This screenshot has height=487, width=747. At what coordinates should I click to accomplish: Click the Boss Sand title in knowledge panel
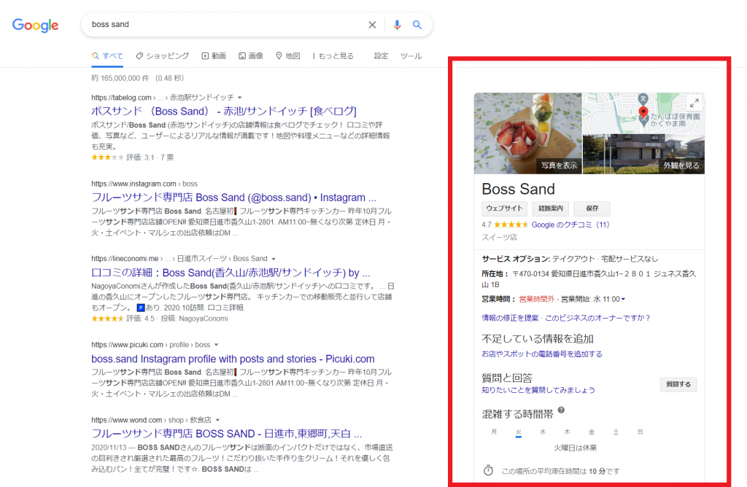519,189
